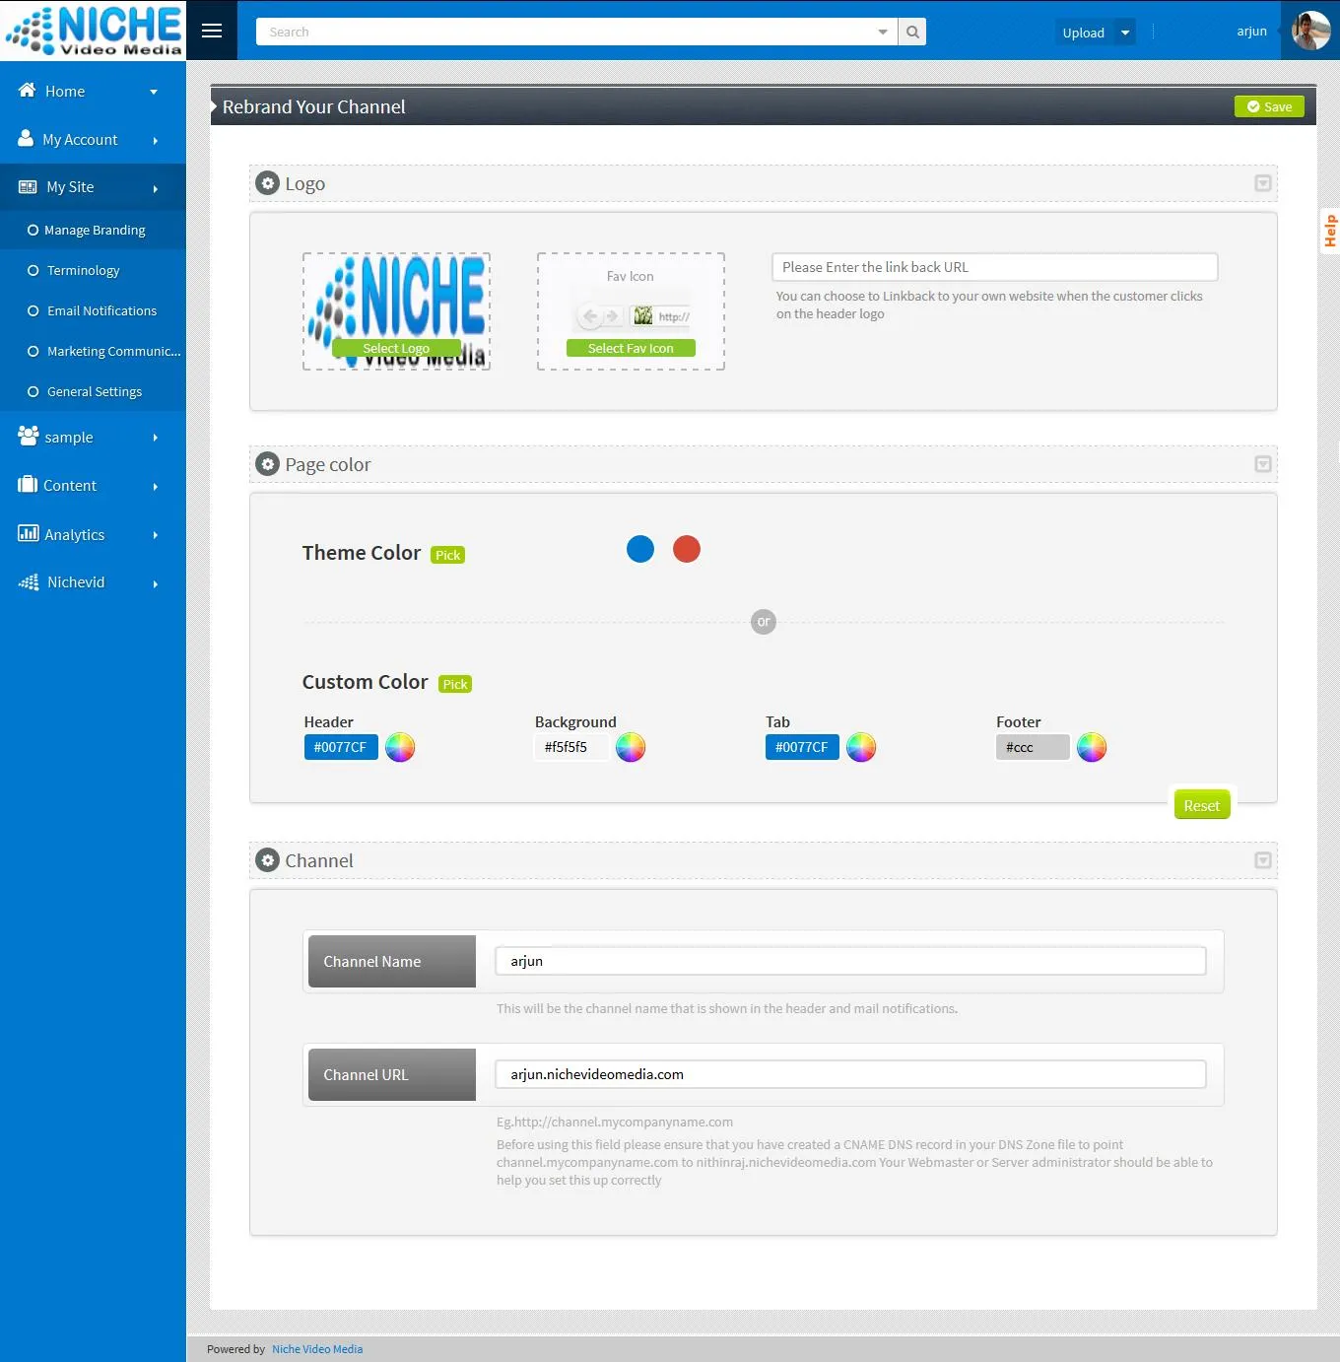The image size is (1340, 1362).
Task: Click the Save button
Action: click(1269, 106)
